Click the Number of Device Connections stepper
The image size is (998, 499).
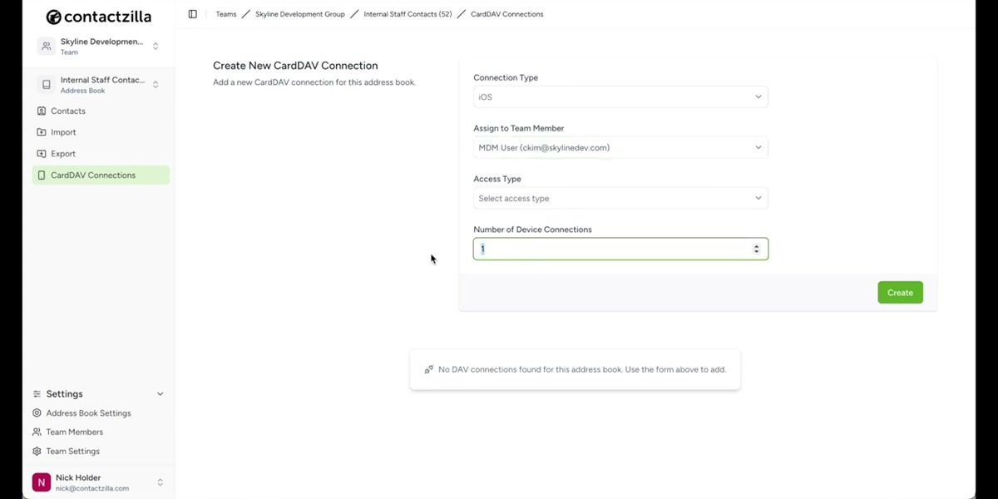(x=756, y=248)
